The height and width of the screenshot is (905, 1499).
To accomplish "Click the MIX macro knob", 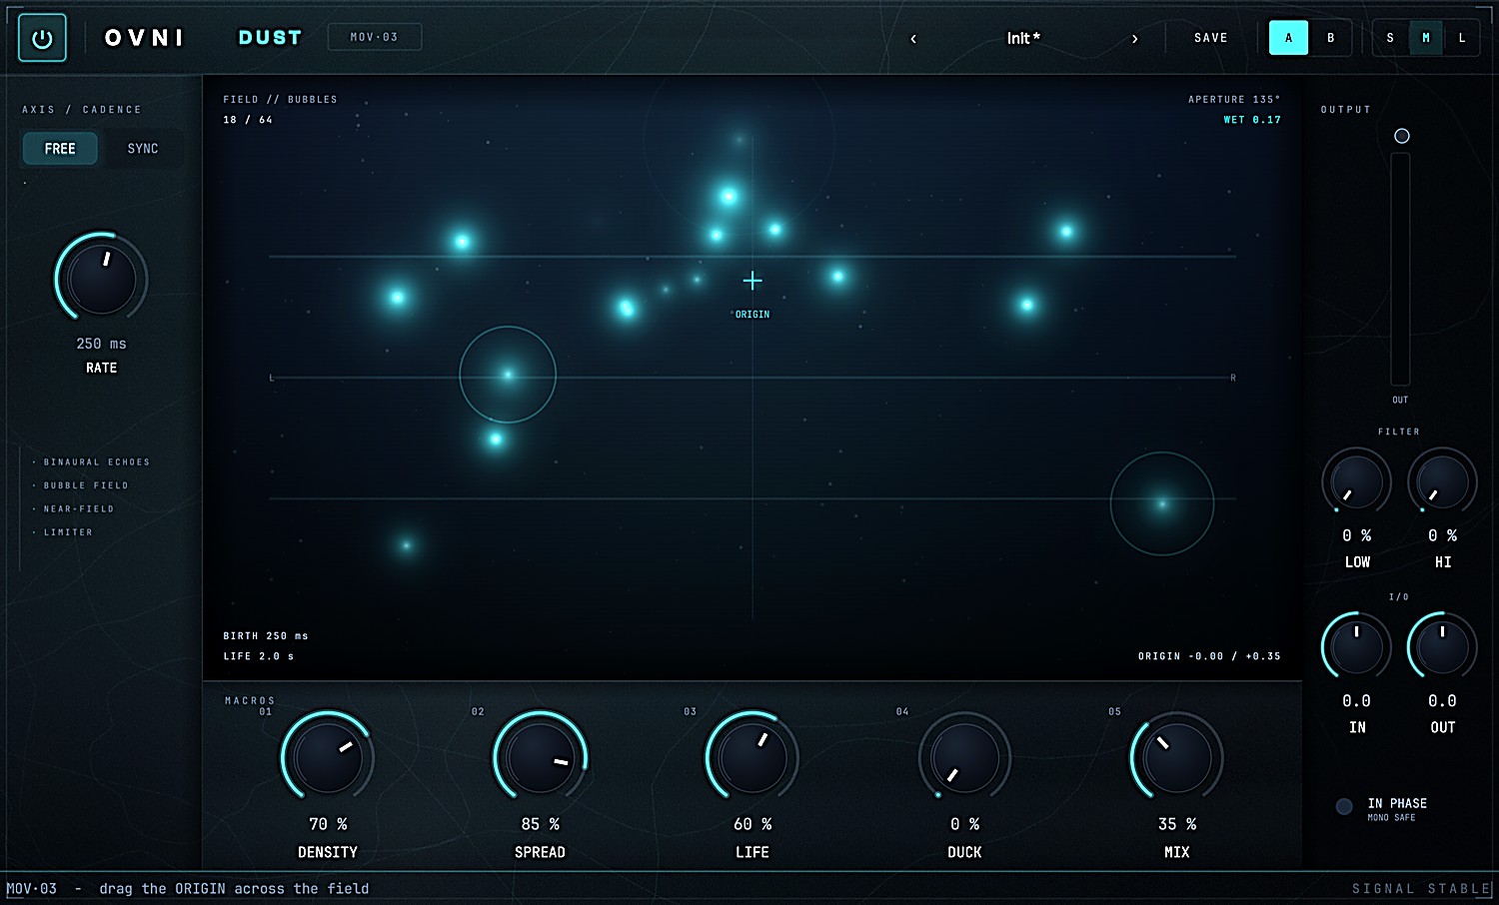I will (1177, 757).
